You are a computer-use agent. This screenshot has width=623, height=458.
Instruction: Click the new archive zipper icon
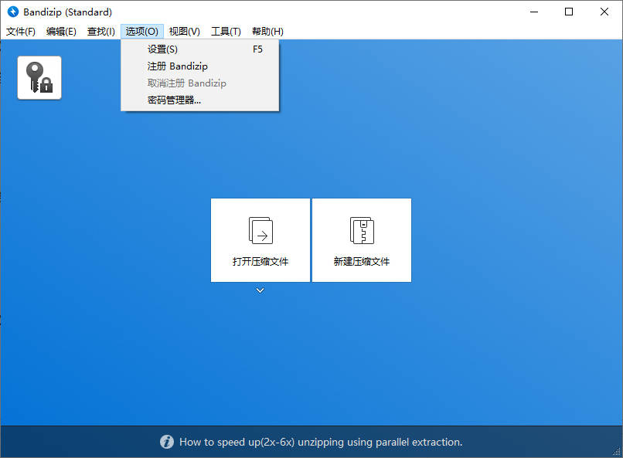(362, 230)
